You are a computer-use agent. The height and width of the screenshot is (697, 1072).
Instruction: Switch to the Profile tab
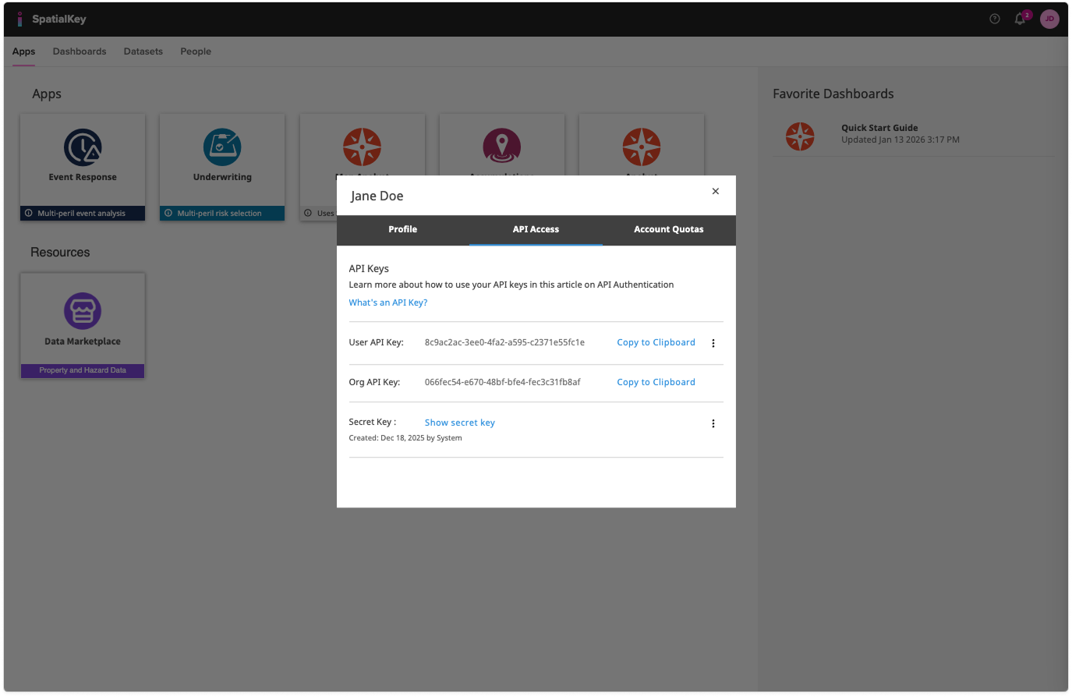[402, 229]
